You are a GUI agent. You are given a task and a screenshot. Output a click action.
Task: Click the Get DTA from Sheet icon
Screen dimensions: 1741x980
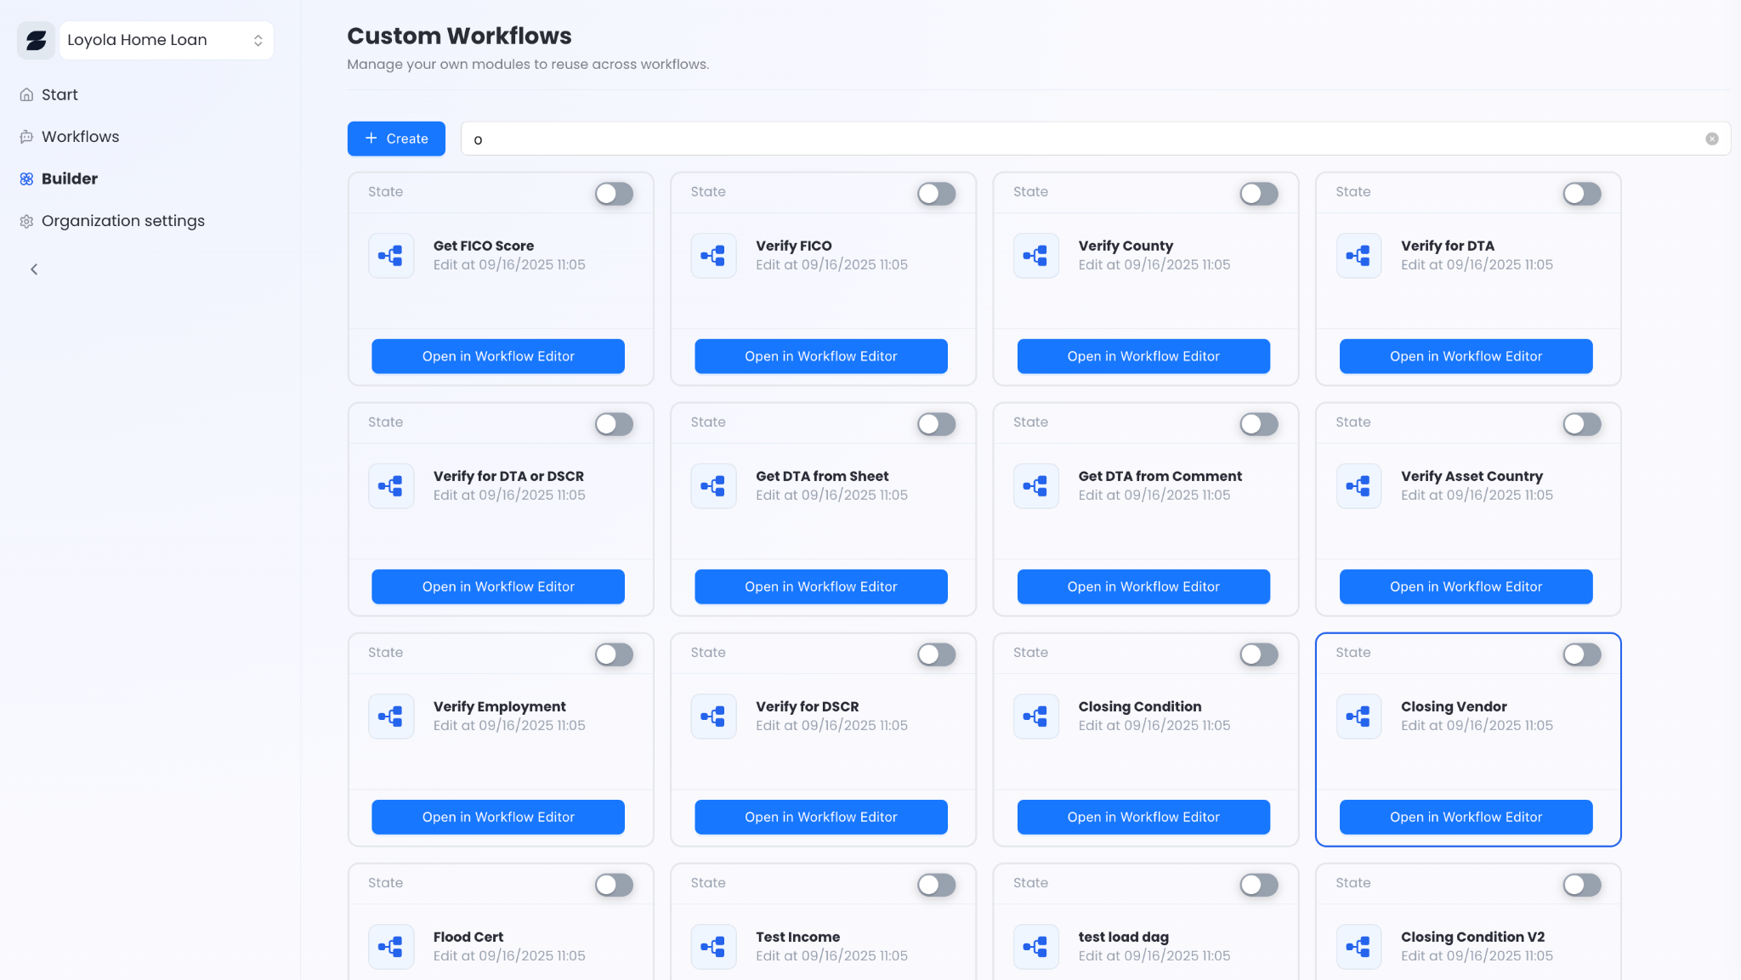click(x=713, y=486)
